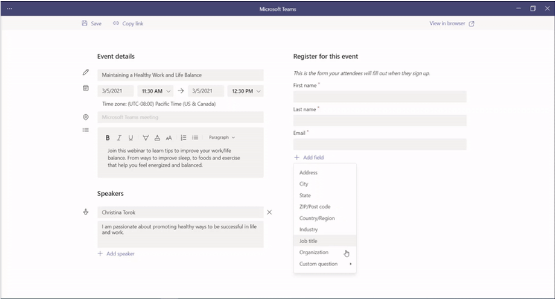Select Address from the field menu
Viewport: 560px width, 299px height.
coord(325,172)
